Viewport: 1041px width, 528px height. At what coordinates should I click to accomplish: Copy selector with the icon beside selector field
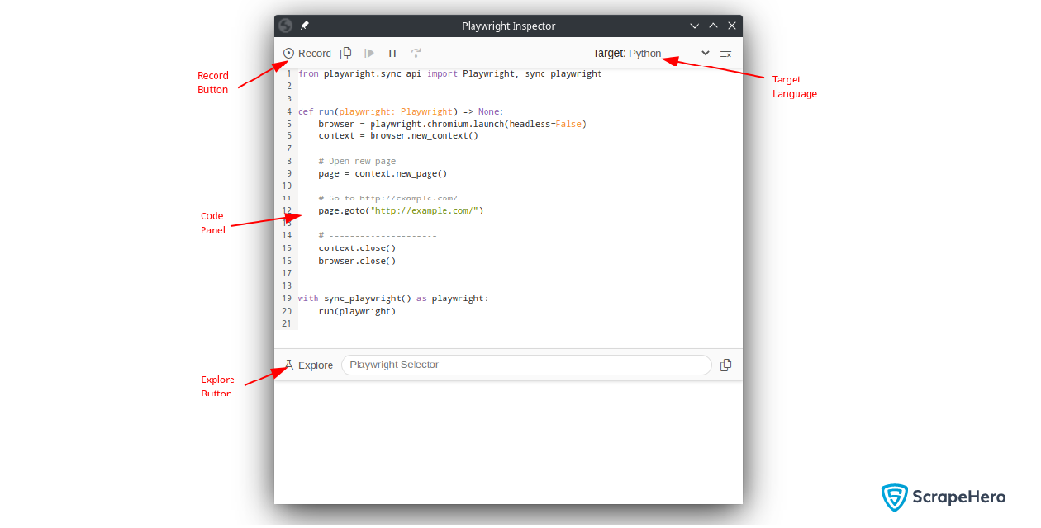725,365
